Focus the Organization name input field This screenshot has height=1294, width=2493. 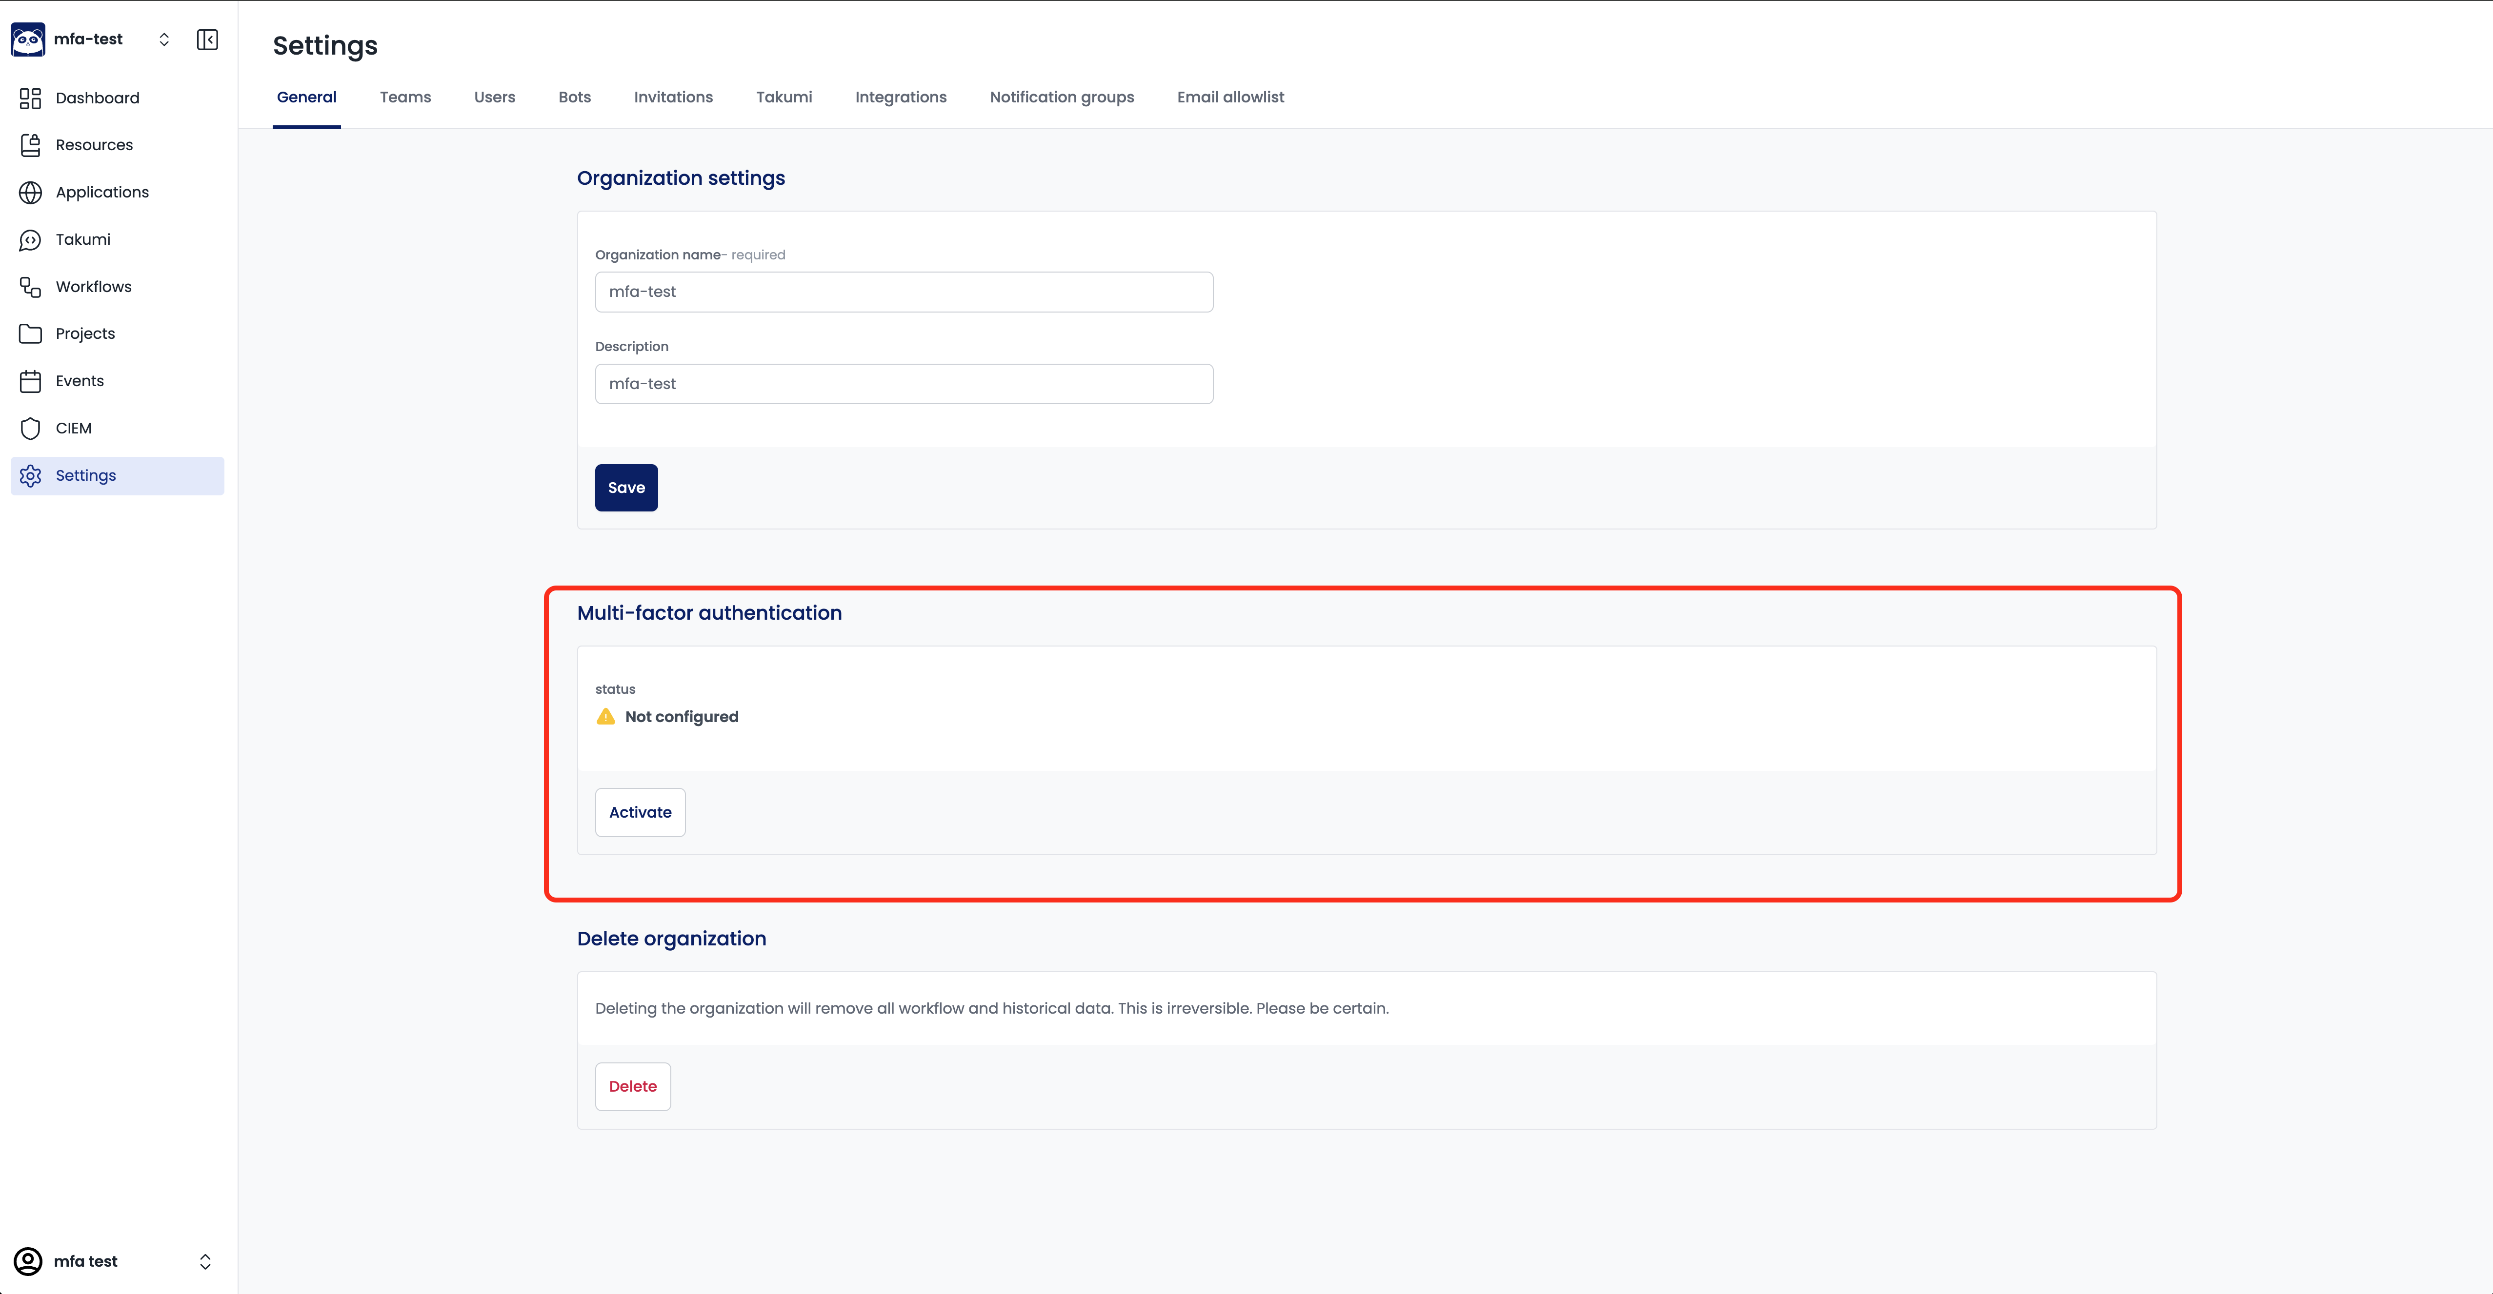coord(903,292)
